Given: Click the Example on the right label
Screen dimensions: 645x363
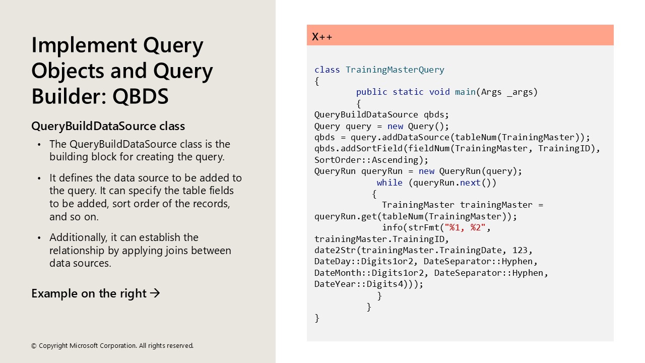Looking at the screenshot, I should coord(90,293).
